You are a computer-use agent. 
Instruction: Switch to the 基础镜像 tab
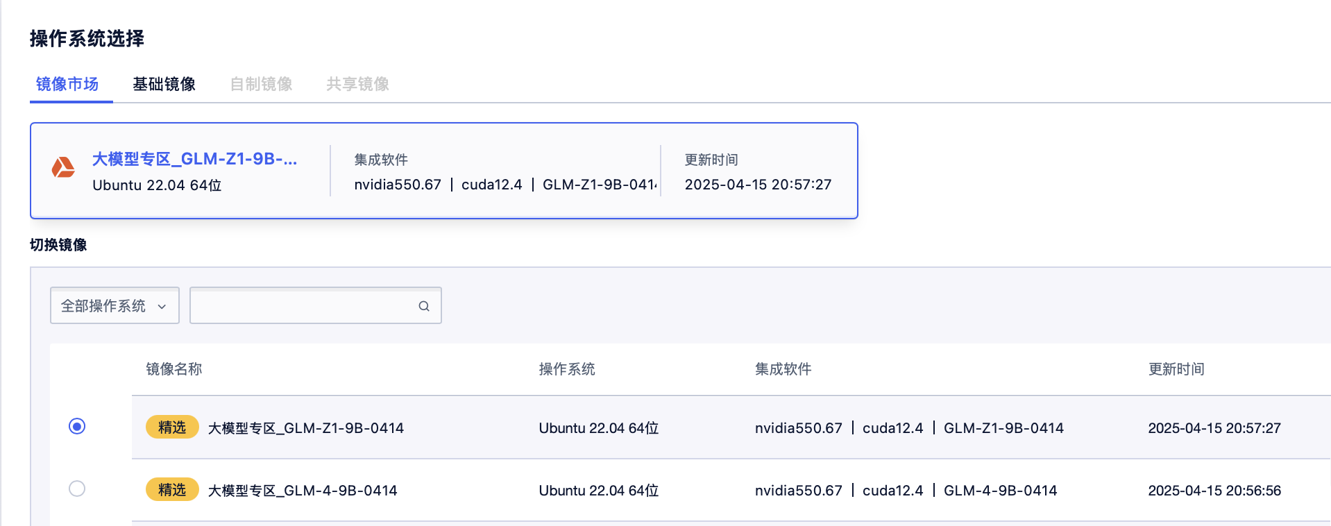164,84
